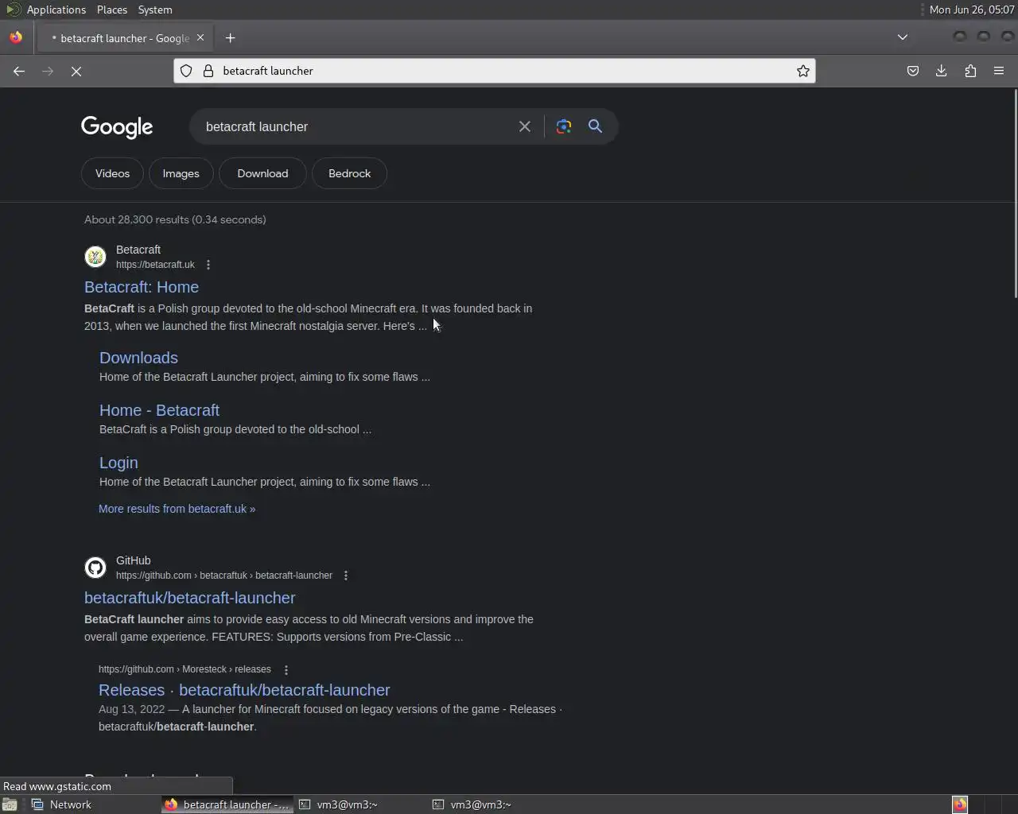
Task: Open Releases betacraftuk/betacraft-launcher link
Action: 244,690
